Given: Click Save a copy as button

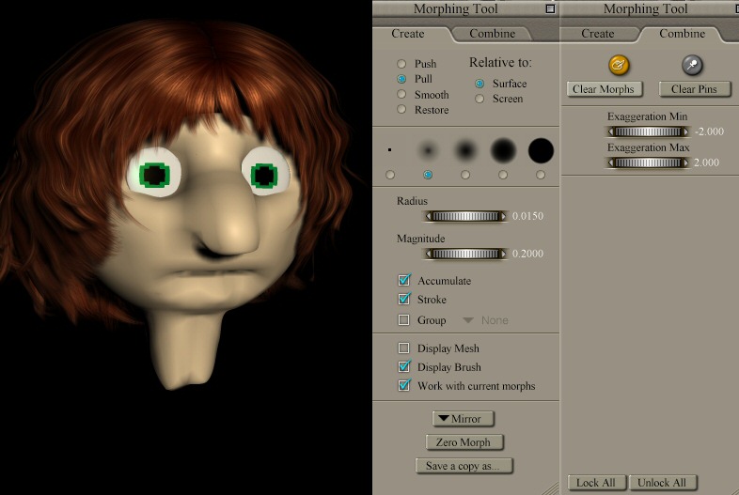Looking at the screenshot, I should point(464,466).
